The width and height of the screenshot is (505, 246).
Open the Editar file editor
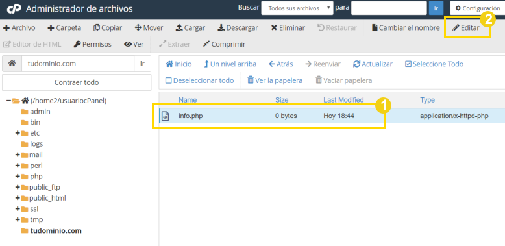pos(465,28)
